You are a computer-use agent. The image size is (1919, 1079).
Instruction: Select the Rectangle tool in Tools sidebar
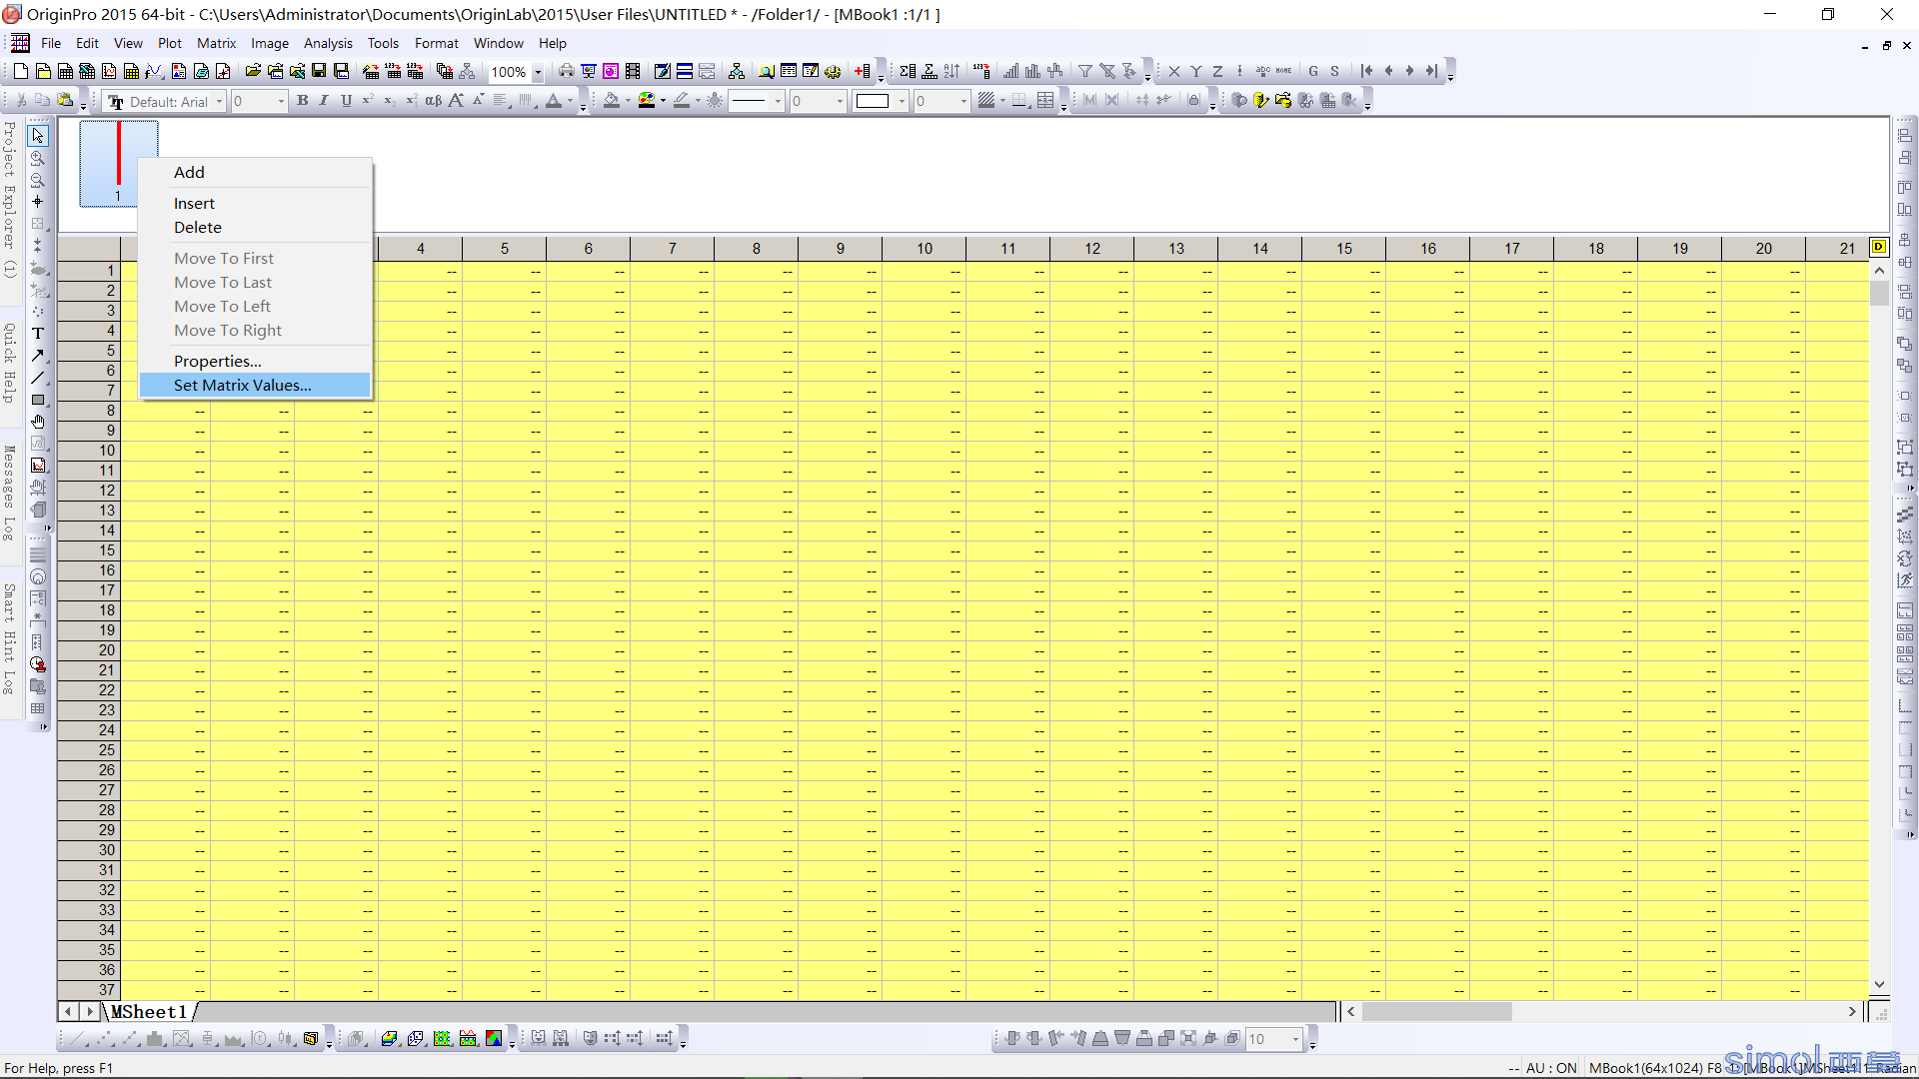(x=38, y=400)
